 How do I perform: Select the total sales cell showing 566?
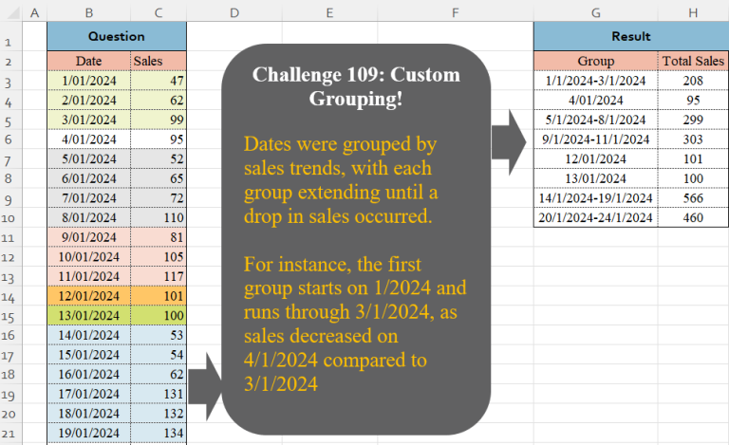click(693, 197)
